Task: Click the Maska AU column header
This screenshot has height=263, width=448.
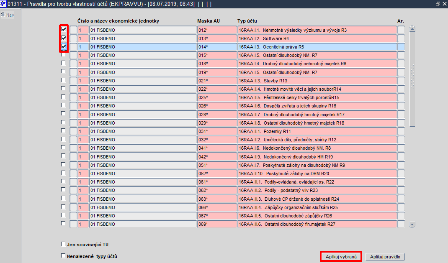Action: [209, 21]
